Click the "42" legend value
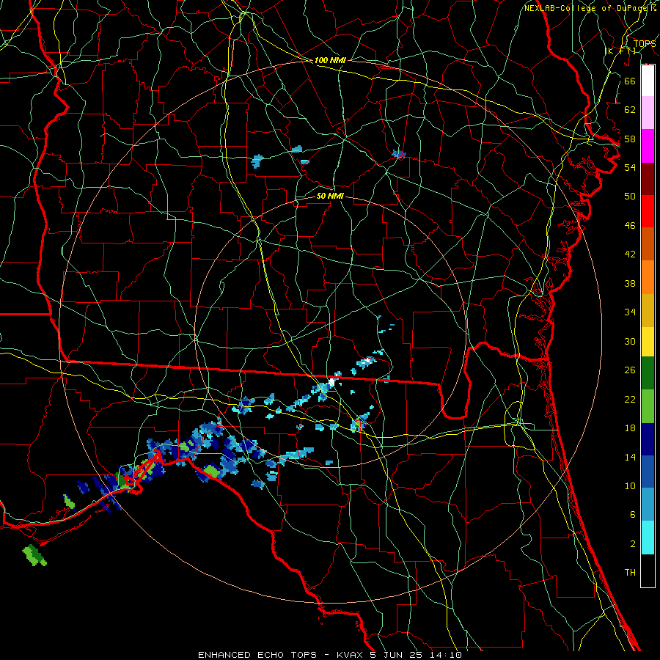The image size is (660, 660). (x=630, y=254)
